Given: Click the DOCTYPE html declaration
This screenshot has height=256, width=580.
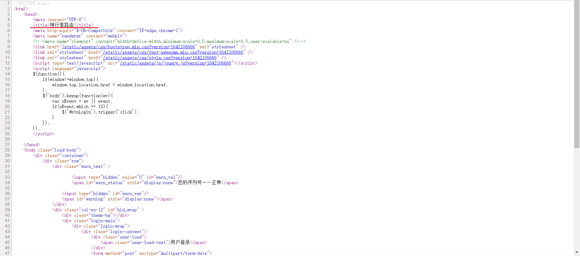Looking at the screenshot, I should [32, 3].
